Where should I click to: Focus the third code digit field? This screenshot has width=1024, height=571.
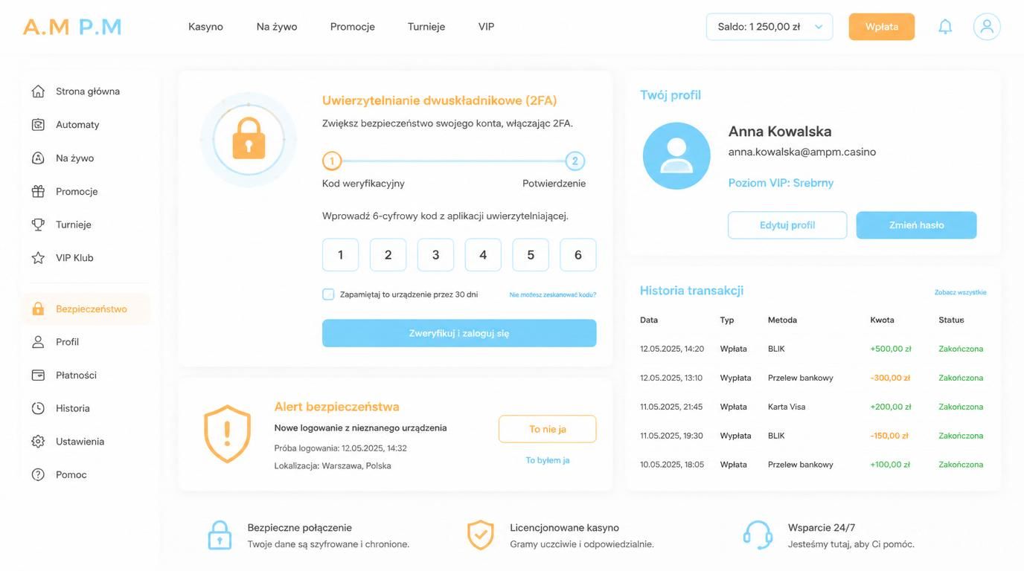pyautogui.click(x=435, y=255)
